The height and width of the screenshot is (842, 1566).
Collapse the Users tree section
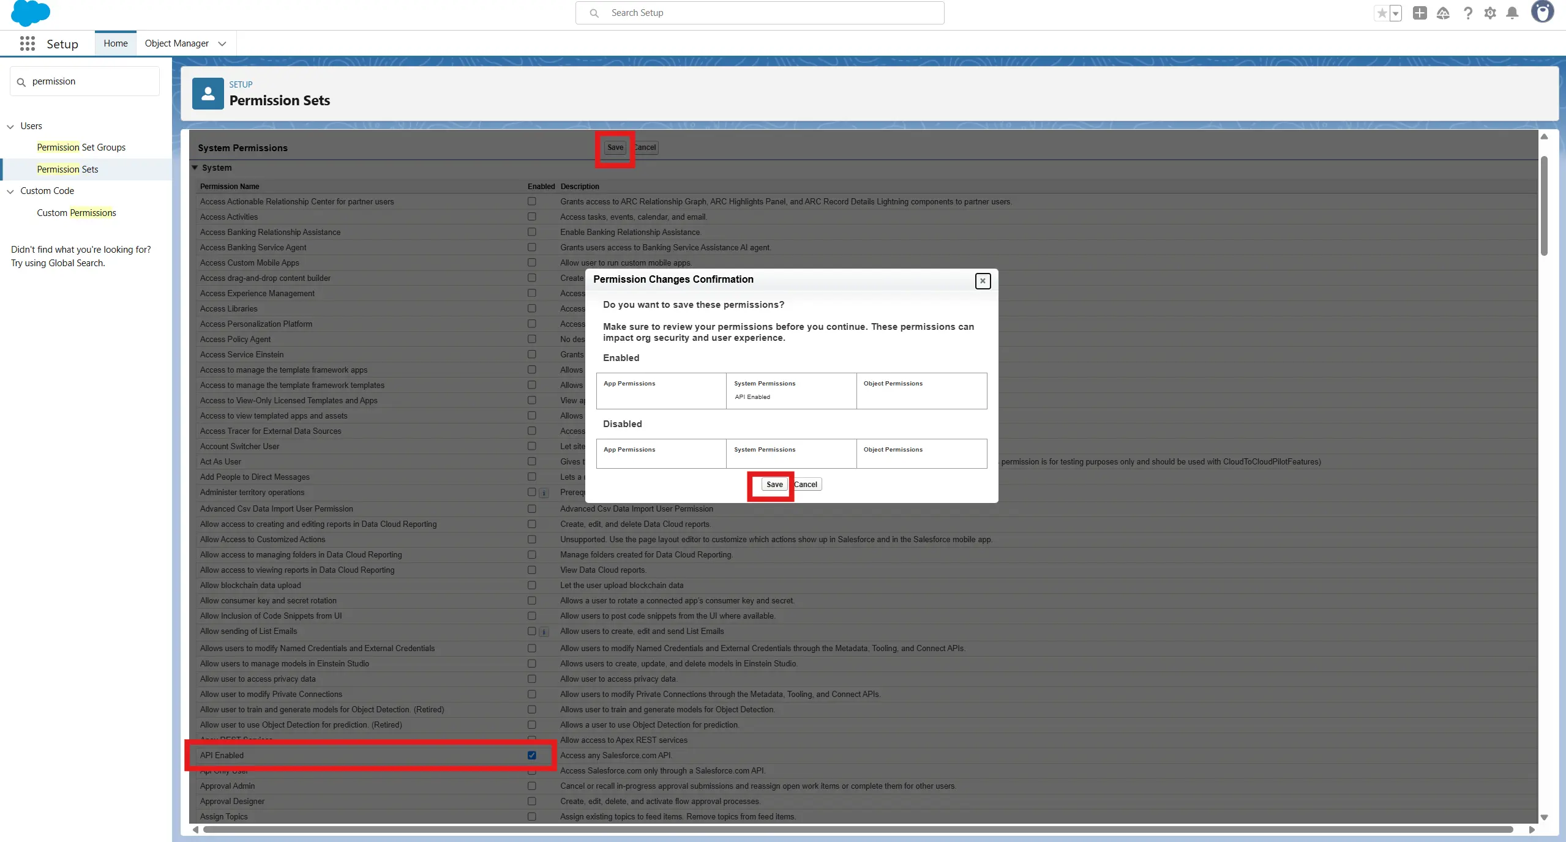(10, 127)
